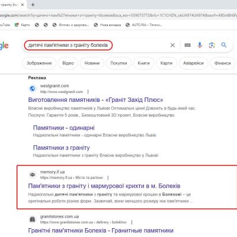Open Гранітні пам'ятники Болехів link
The height and width of the screenshot is (237, 237).
pyautogui.click(x=101, y=230)
